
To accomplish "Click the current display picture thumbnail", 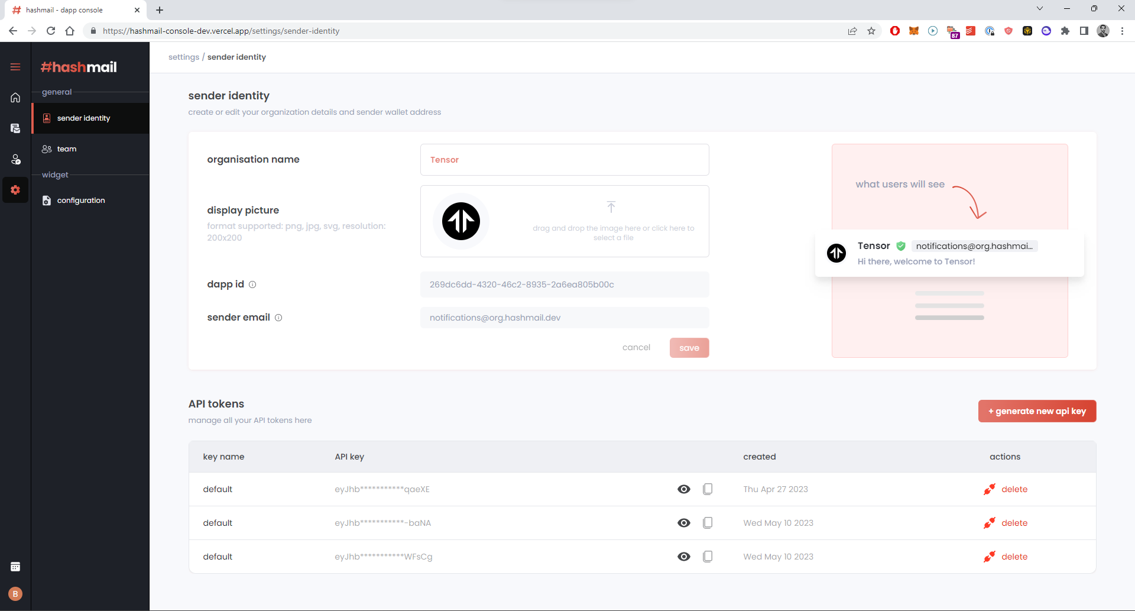I will tap(461, 221).
